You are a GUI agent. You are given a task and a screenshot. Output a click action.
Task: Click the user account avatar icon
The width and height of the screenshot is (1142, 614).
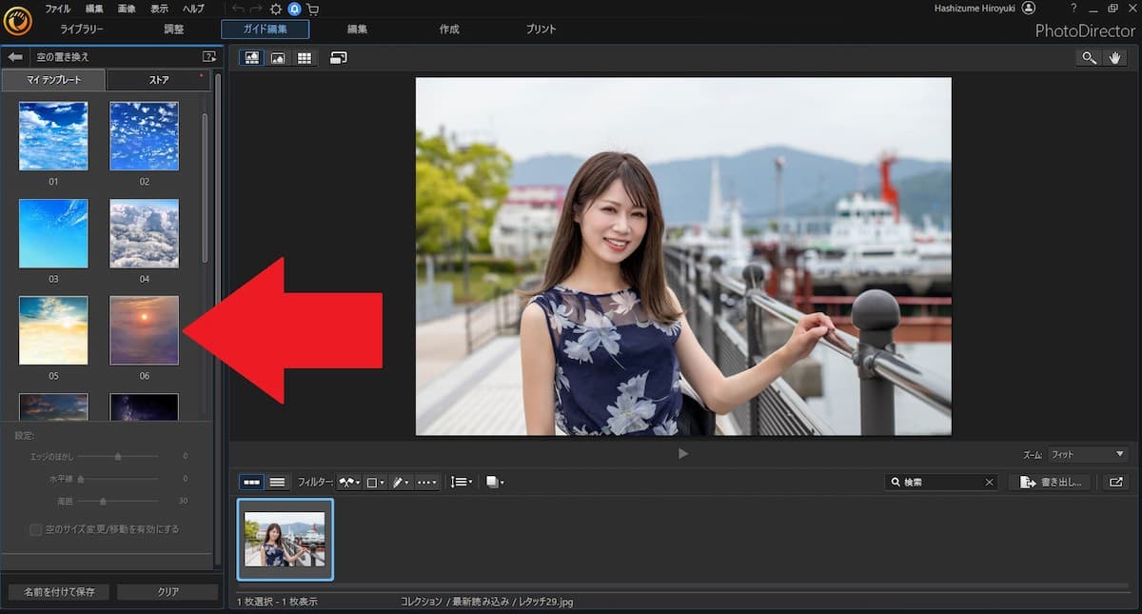tap(1029, 9)
